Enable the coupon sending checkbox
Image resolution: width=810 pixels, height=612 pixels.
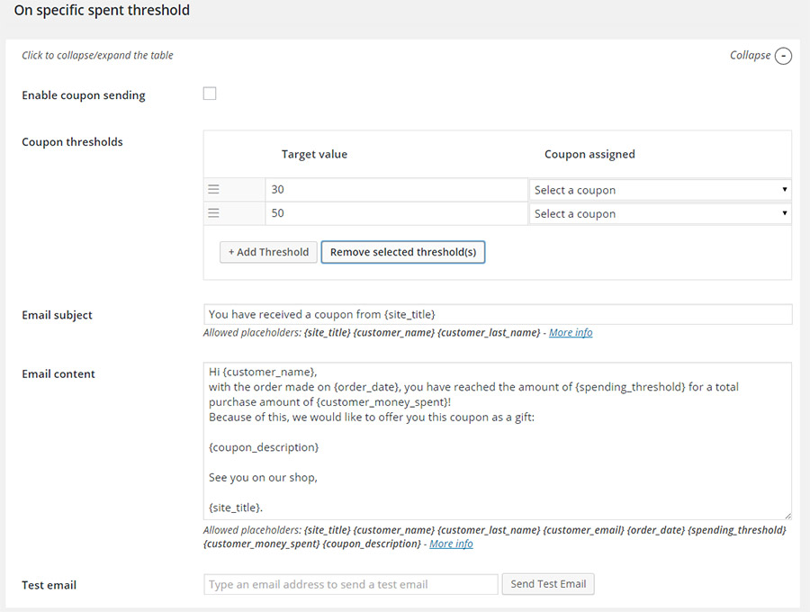210,94
